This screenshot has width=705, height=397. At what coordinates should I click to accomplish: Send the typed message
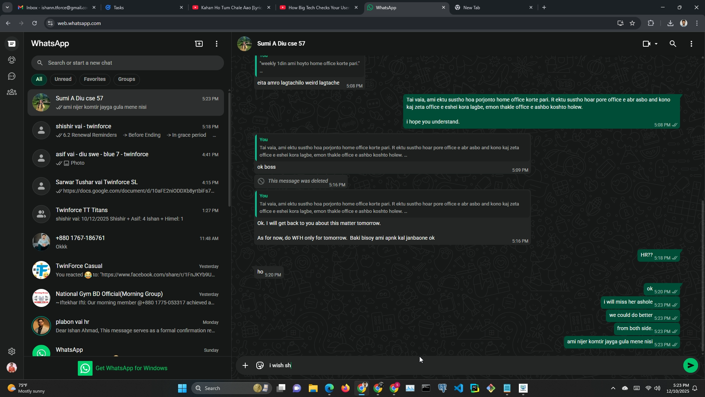[x=690, y=365]
